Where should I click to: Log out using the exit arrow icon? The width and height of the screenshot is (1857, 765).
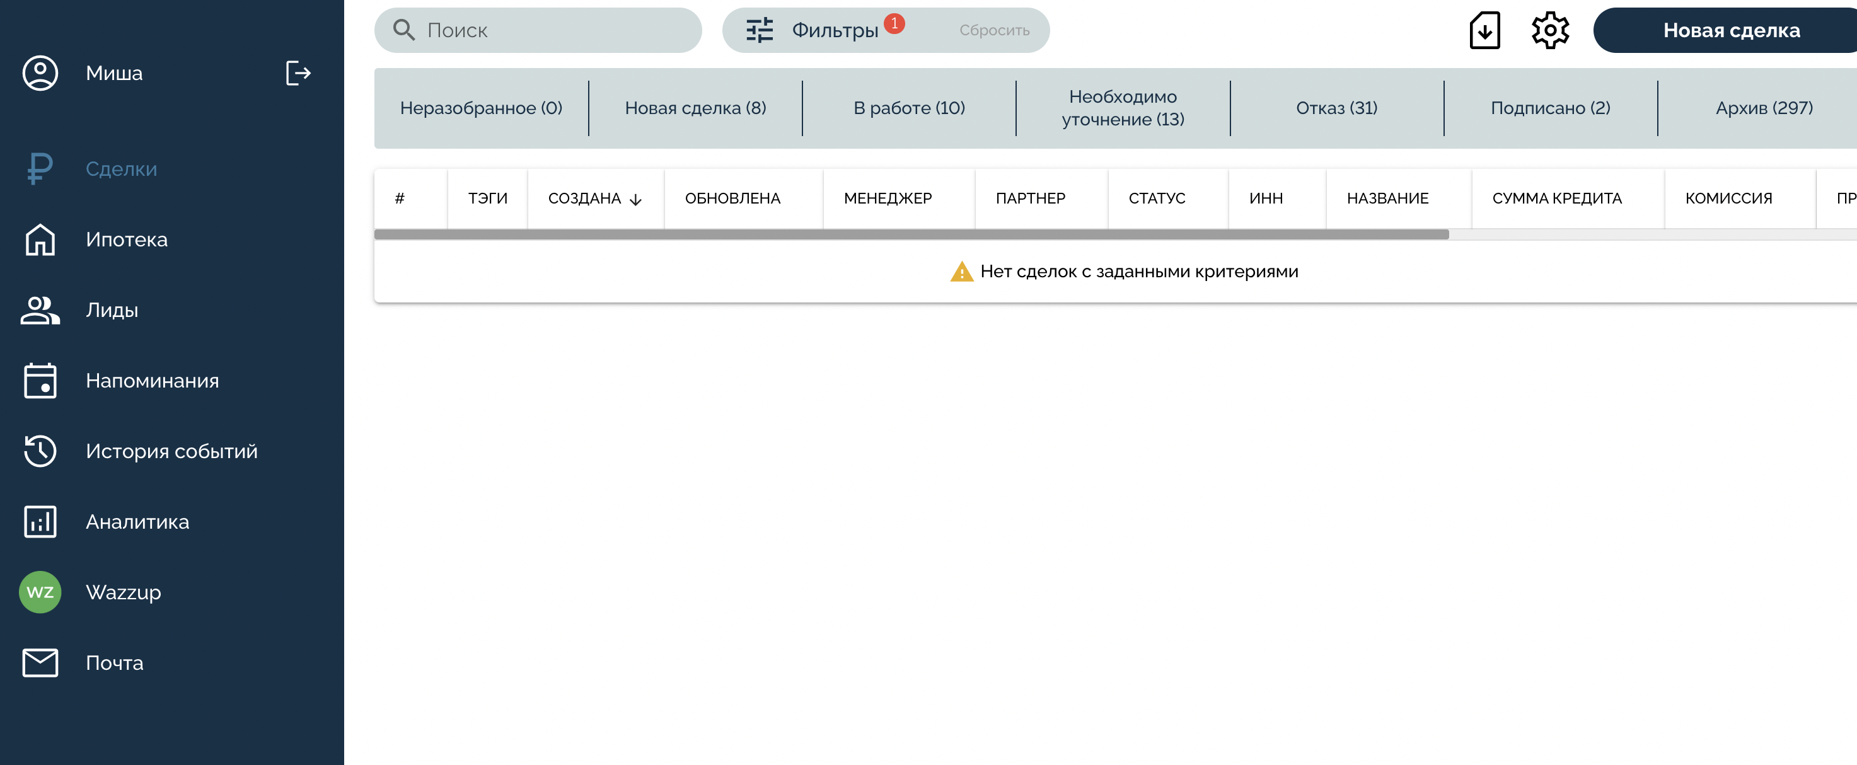pos(298,72)
